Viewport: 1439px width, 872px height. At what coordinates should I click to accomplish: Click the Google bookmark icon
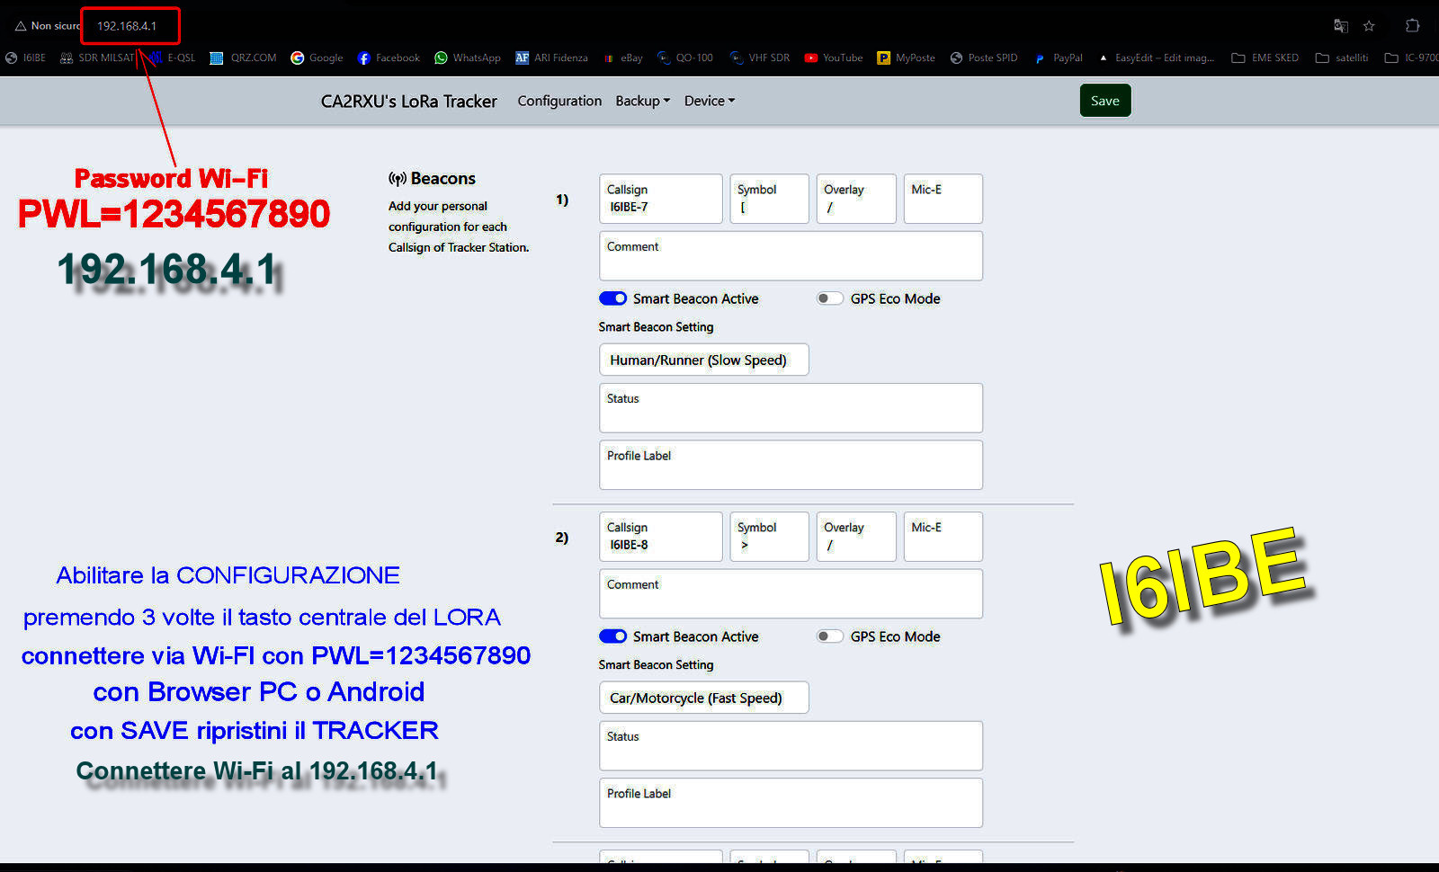tap(298, 58)
